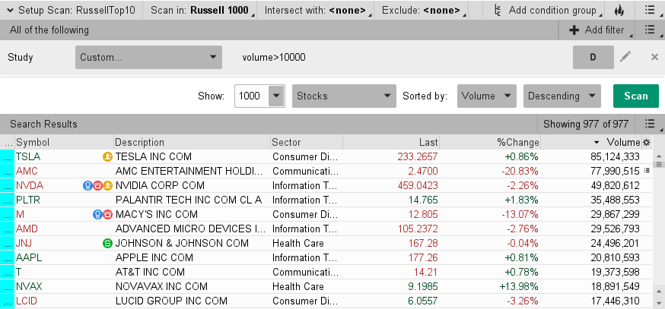Edit the volume>10000 study with pencil
Image resolution: width=665 pixels, height=309 pixels.
625,57
